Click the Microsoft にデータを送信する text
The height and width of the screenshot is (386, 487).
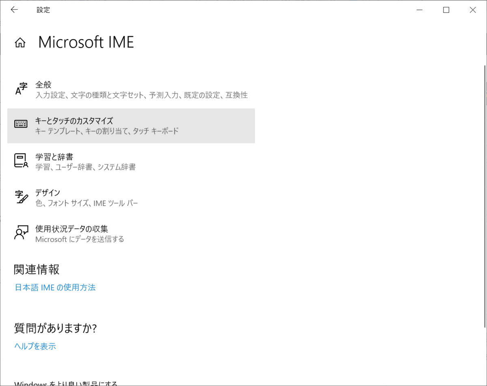80,239
